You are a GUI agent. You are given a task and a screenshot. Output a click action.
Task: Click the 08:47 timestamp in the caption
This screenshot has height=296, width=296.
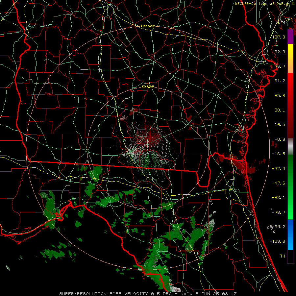click(230, 294)
